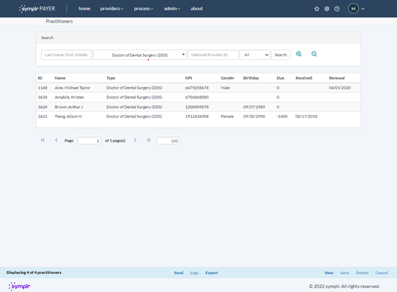Click birthday 09/27/1989
The image size is (397, 292).
pyautogui.click(x=254, y=107)
